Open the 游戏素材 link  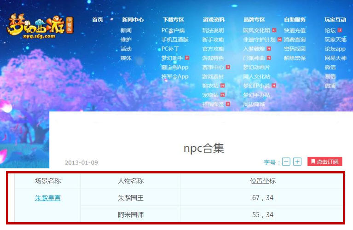click(x=213, y=76)
